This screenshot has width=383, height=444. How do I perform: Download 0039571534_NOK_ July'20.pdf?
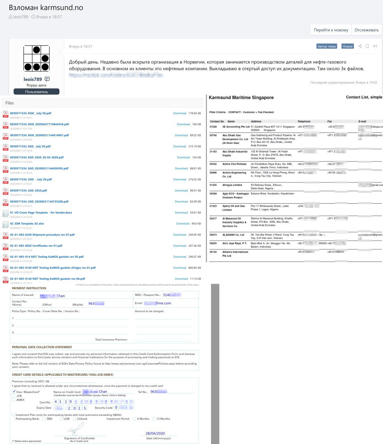click(180, 113)
